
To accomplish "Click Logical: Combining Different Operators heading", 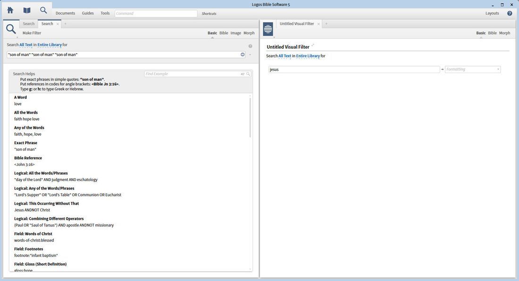I will [x=49, y=218].
